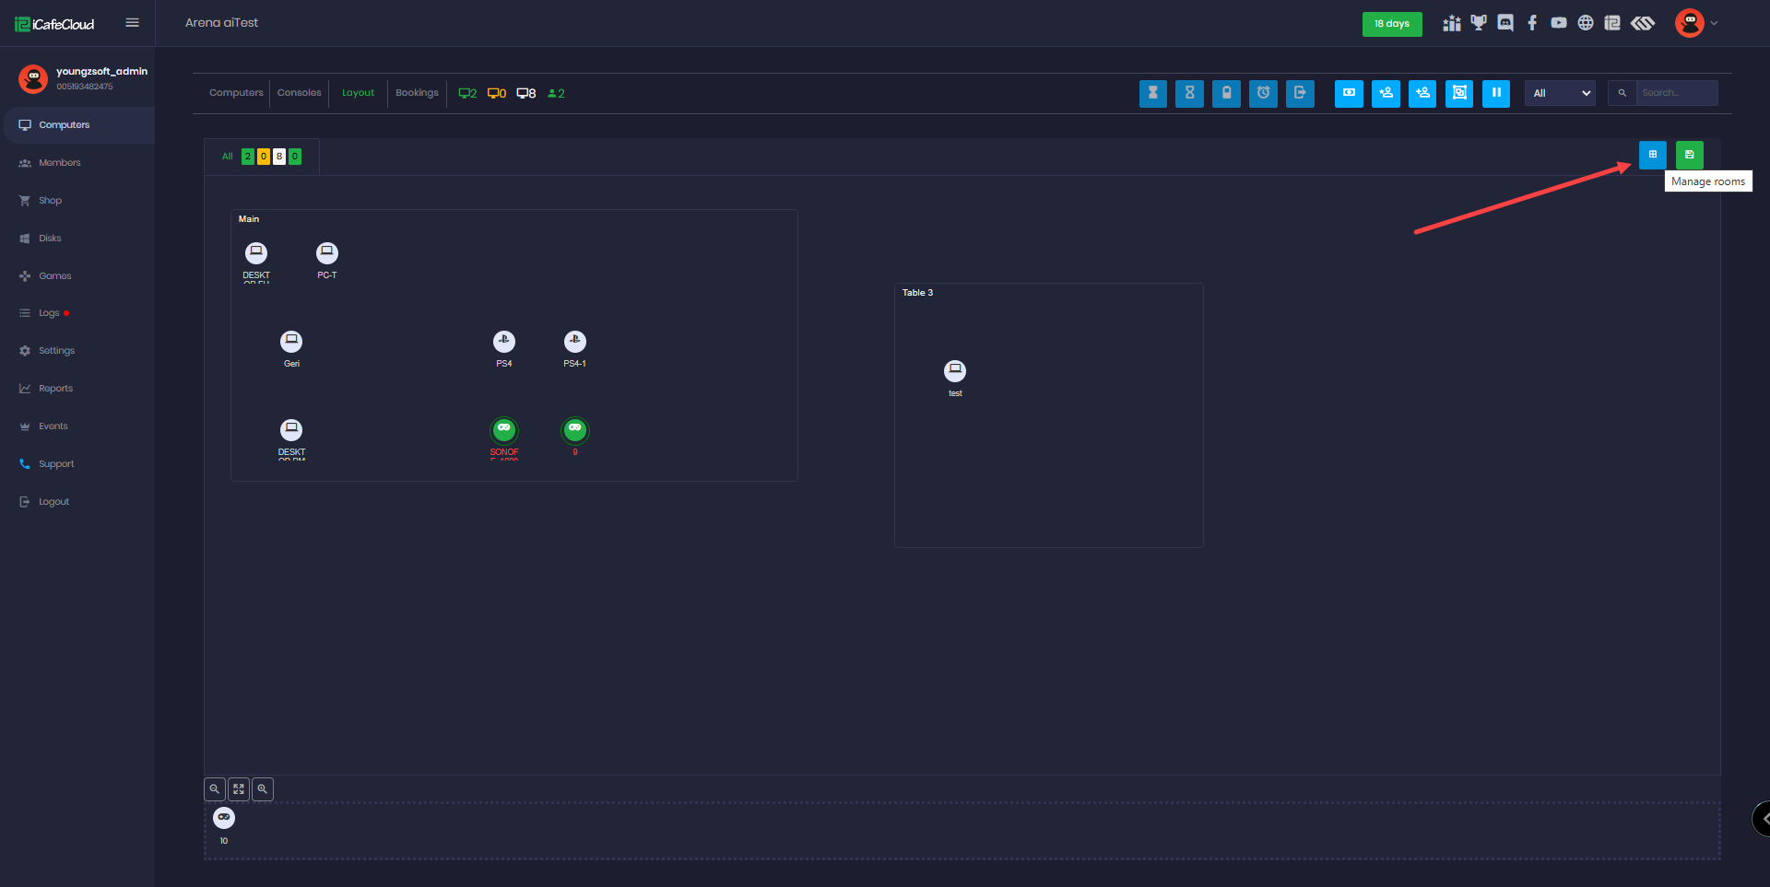Switch to the Consoles tab
The image size is (1770, 887).
tap(299, 93)
